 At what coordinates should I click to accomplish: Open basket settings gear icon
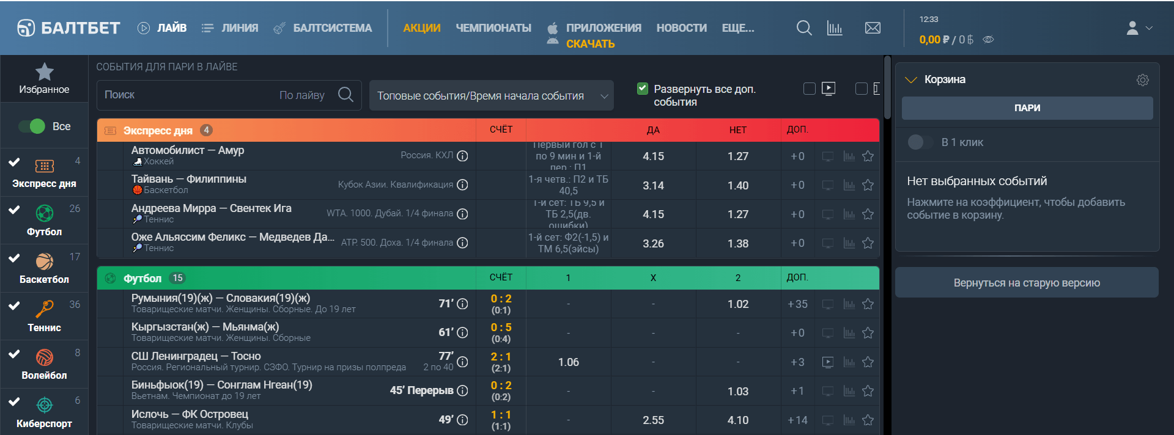tap(1142, 80)
